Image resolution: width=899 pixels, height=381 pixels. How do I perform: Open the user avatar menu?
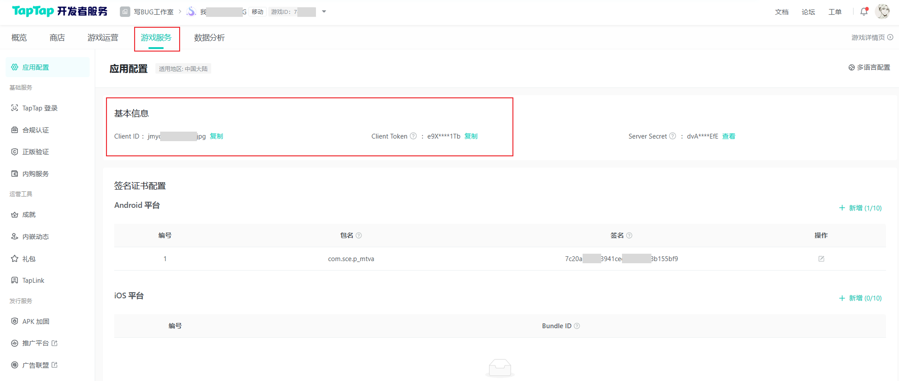point(882,12)
